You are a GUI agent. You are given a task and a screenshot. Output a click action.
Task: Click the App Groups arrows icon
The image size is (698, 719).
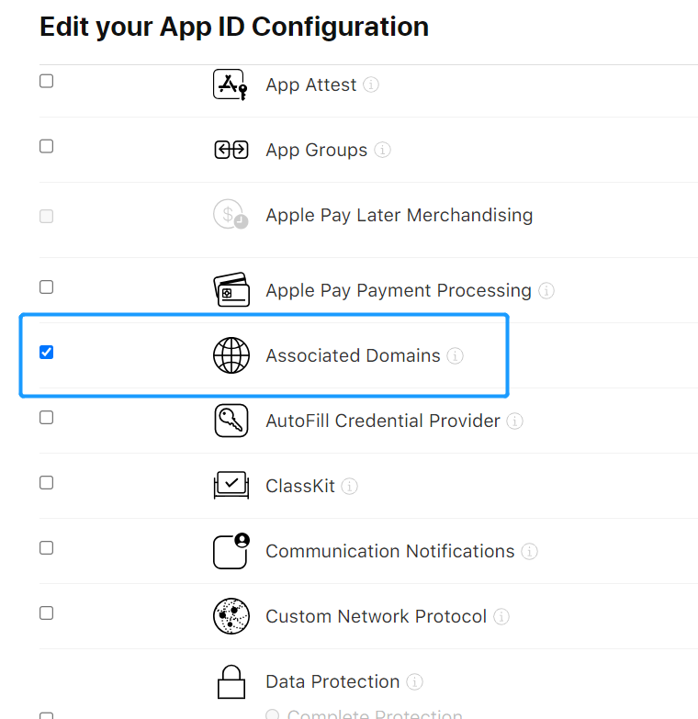point(231,150)
